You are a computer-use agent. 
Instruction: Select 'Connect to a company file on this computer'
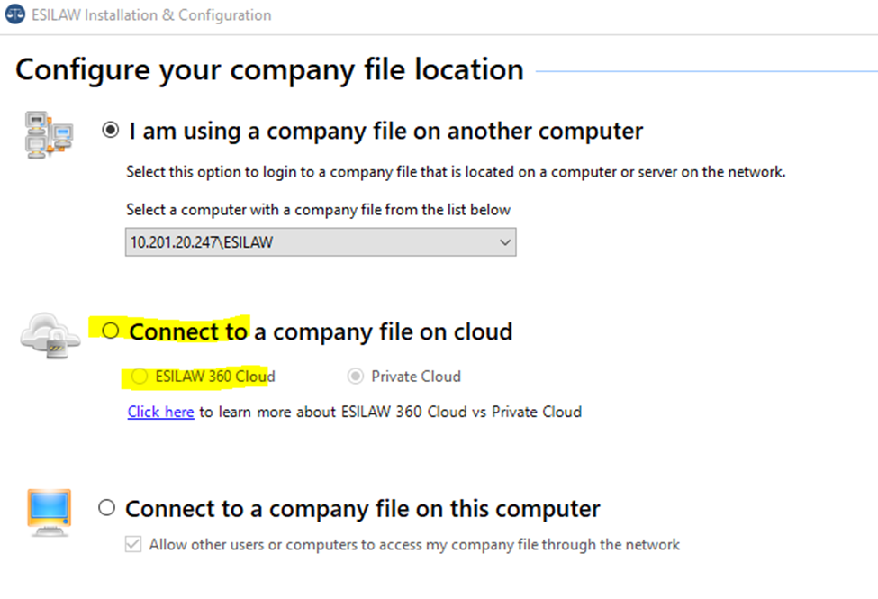tap(106, 508)
